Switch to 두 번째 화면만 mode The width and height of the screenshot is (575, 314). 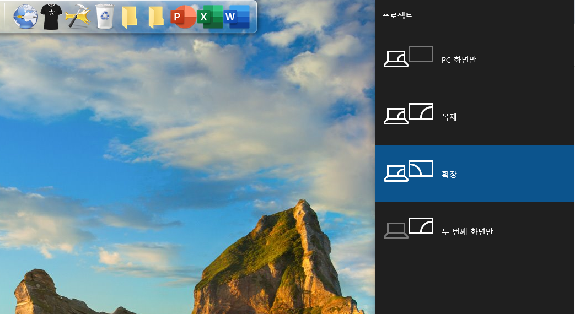coord(475,231)
